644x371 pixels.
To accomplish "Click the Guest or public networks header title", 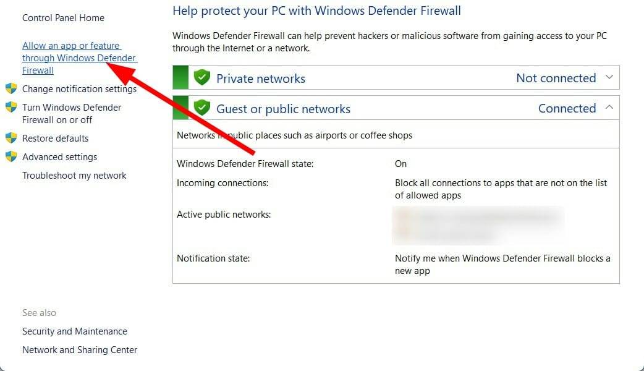I will tap(283, 109).
